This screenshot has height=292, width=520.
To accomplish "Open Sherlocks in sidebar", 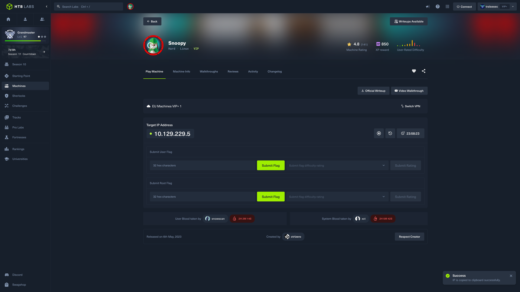I will point(25,96).
